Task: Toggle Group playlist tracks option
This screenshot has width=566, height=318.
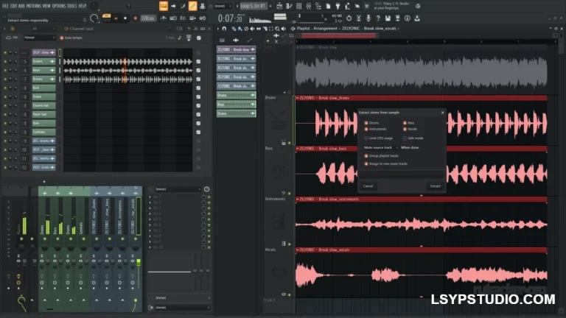Action: point(366,156)
